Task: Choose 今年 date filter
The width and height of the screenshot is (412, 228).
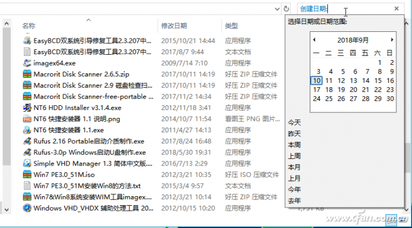Action: [294, 189]
